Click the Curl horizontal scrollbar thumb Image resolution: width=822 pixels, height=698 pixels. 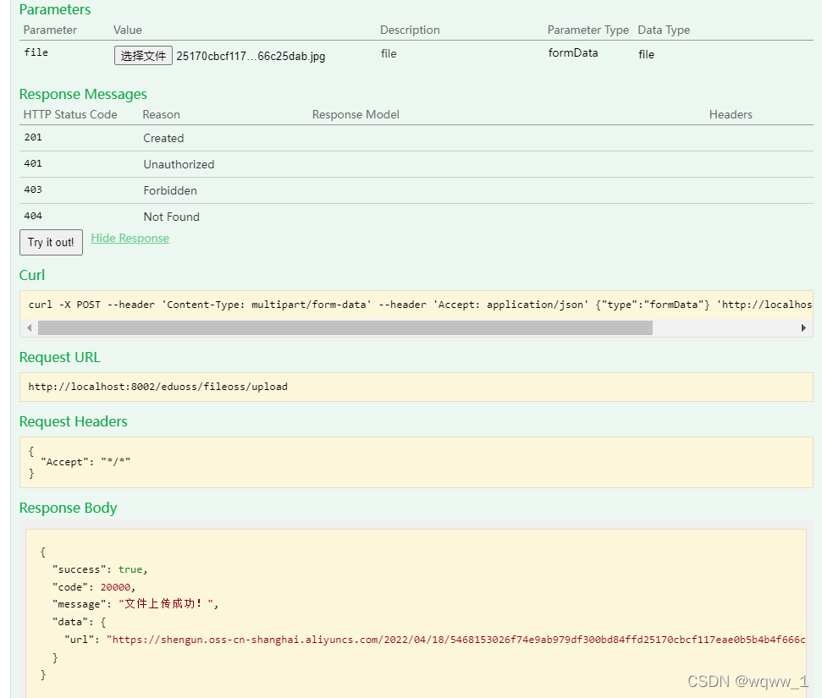click(345, 328)
